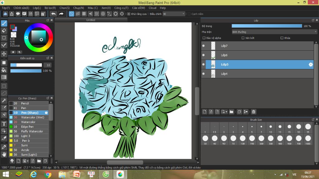Viewport: 319px width, 179px height.
Task: Open Lớp5 layer settings gear
Action: pos(311,65)
